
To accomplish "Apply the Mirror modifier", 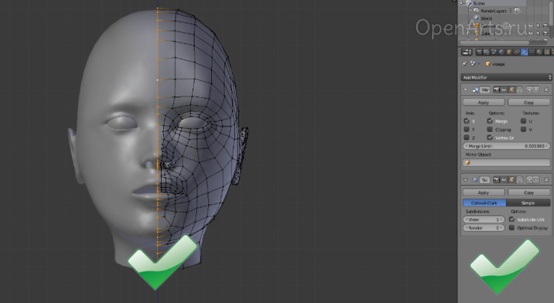I will [484, 102].
